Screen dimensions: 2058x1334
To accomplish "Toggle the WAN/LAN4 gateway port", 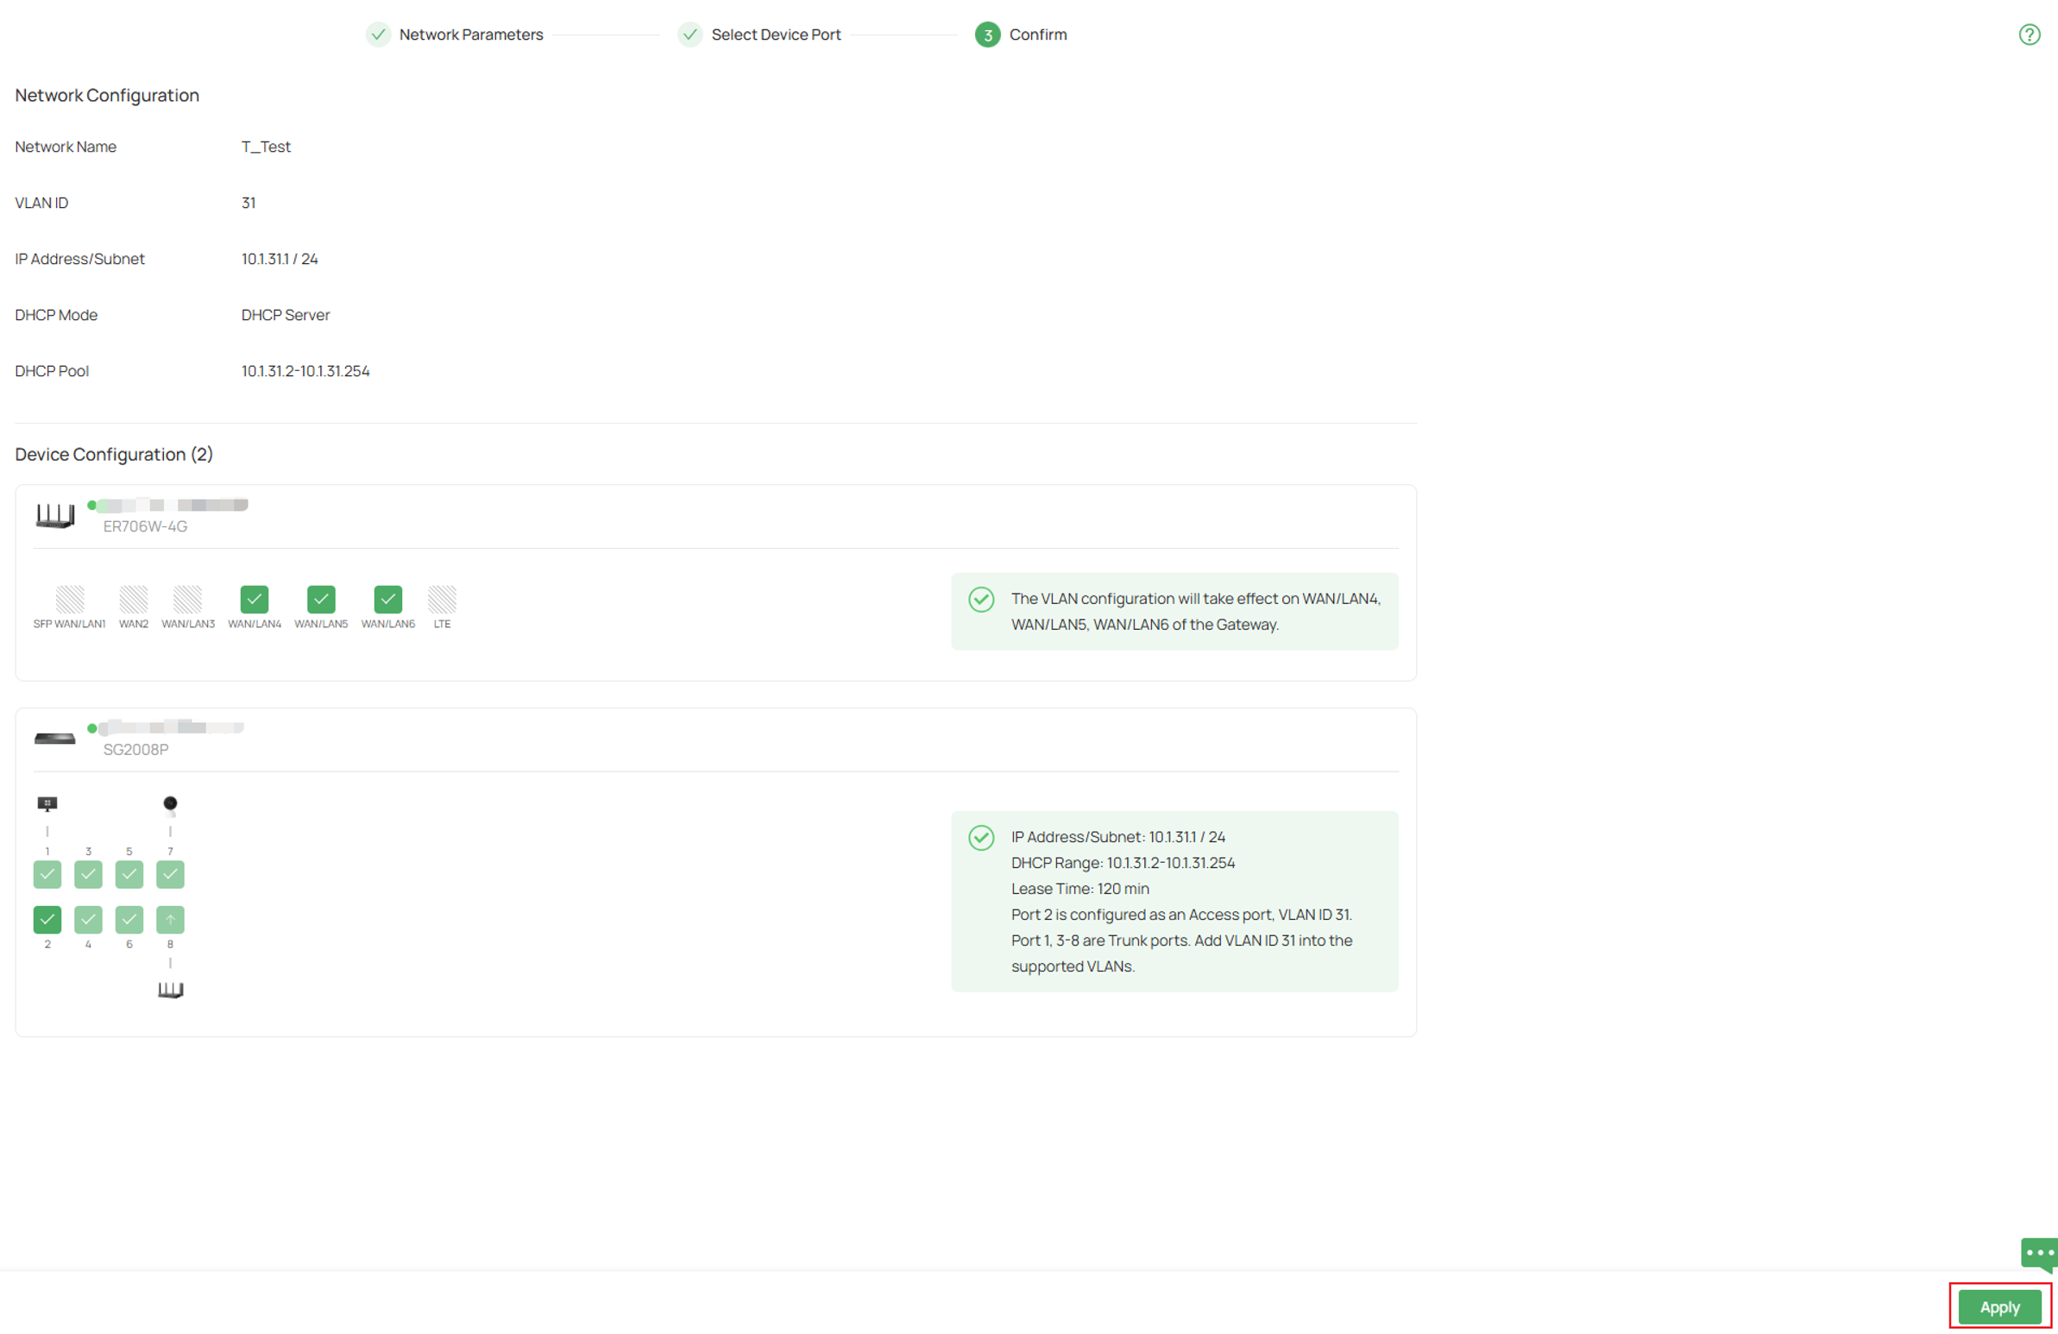I will (255, 599).
